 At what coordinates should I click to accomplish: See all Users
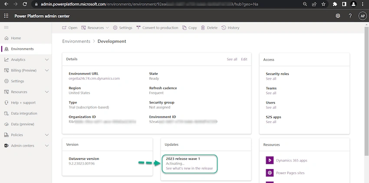point(271,108)
